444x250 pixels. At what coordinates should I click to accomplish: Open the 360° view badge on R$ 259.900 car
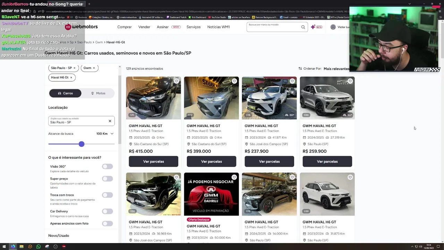(347, 115)
